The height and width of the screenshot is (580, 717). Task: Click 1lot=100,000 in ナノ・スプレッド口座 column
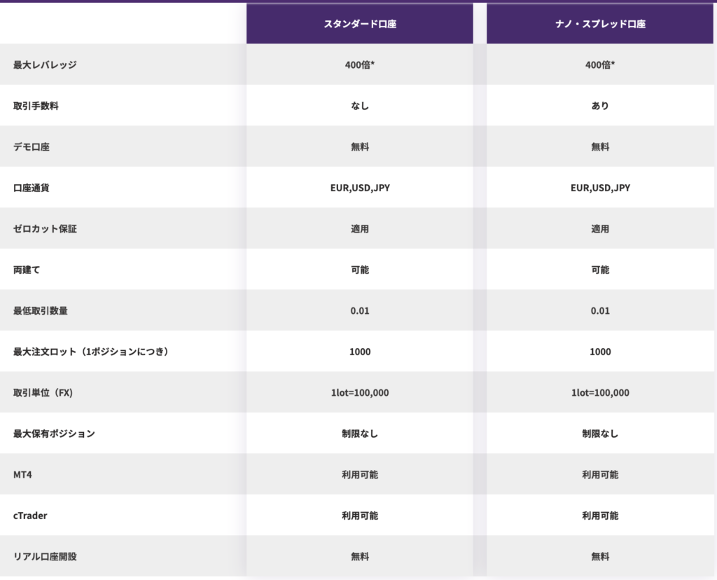(600, 392)
